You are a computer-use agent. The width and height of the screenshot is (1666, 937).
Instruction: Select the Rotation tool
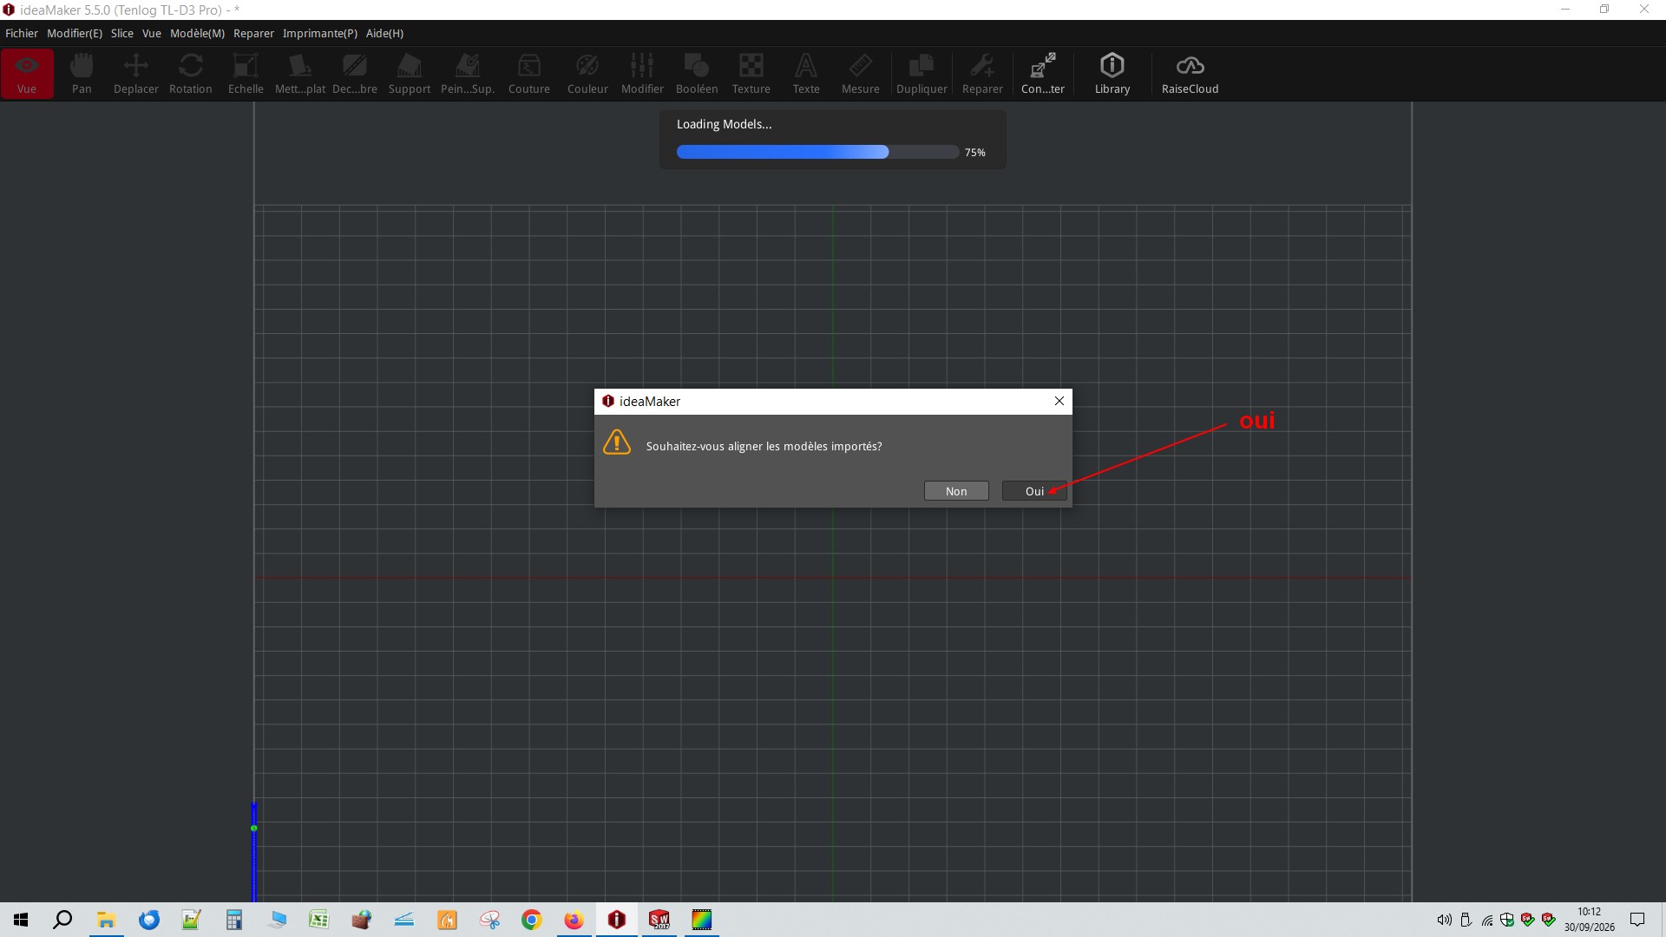point(191,74)
